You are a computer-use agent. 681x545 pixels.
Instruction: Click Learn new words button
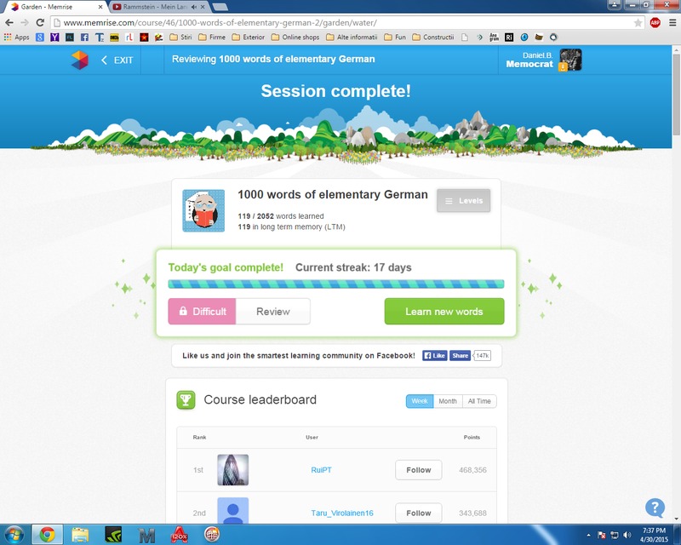pyautogui.click(x=444, y=311)
